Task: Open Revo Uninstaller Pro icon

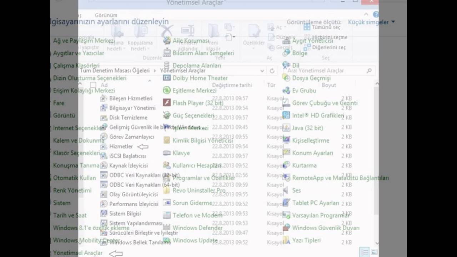Action: [167, 190]
